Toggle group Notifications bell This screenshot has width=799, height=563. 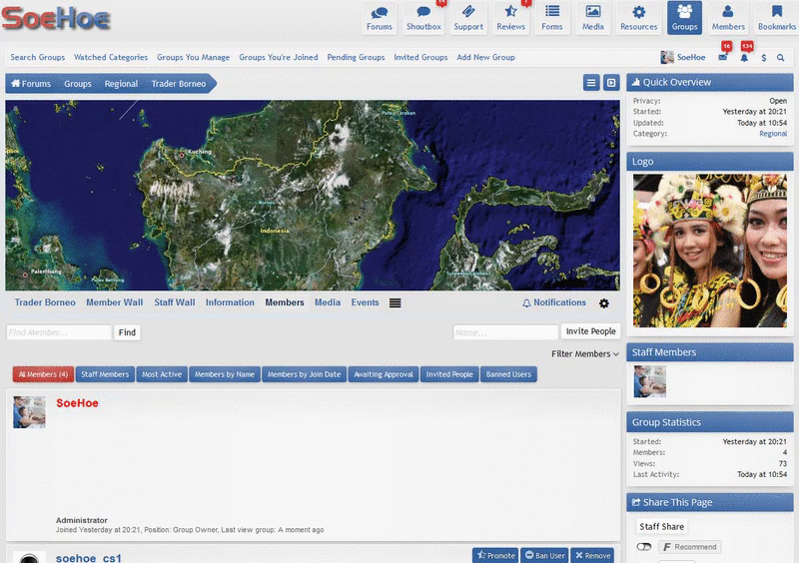(x=554, y=302)
